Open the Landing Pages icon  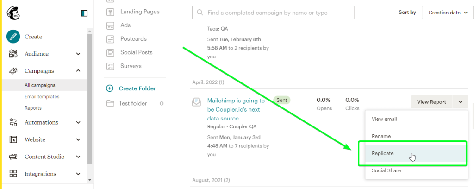pyautogui.click(x=110, y=12)
